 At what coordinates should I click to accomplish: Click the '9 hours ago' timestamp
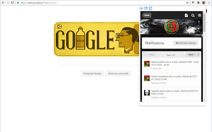tap(156, 69)
